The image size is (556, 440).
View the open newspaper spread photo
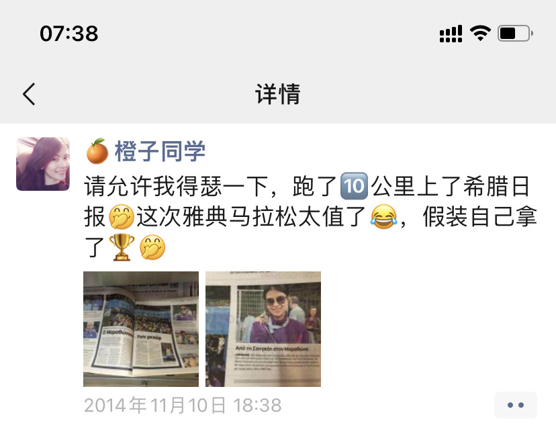tap(141, 329)
